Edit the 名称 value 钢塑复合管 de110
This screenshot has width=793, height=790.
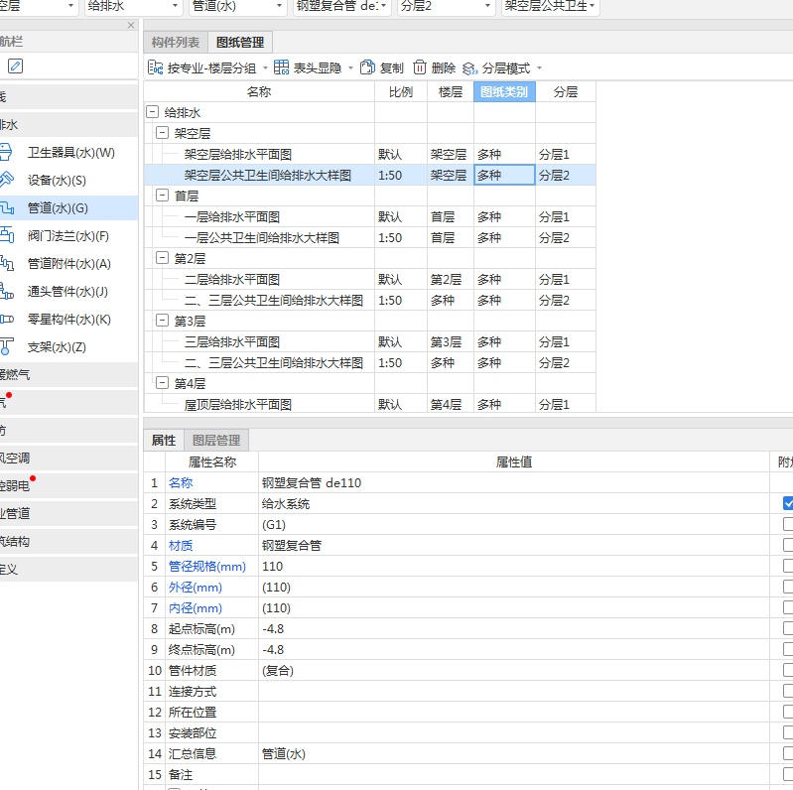514,482
